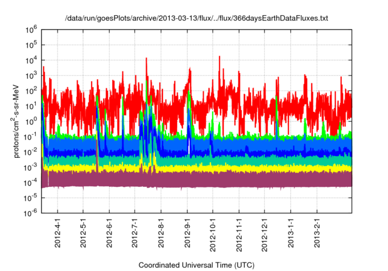Viewport: 388px width, 271px height.
Task: Click the 2012-11-1 date label
Action: point(239,235)
